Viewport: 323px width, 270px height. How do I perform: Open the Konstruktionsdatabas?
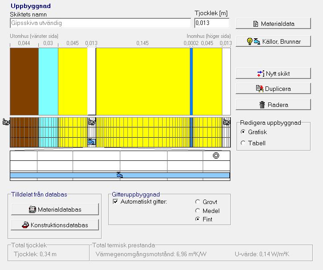click(x=55, y=225)
